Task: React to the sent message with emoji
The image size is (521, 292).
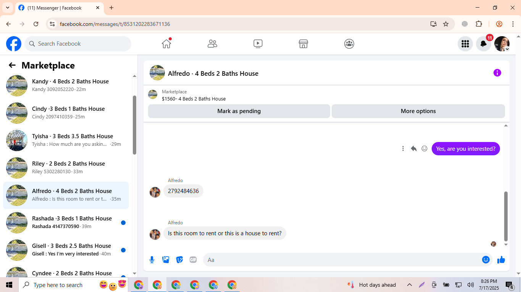Action: pos(424,148)
